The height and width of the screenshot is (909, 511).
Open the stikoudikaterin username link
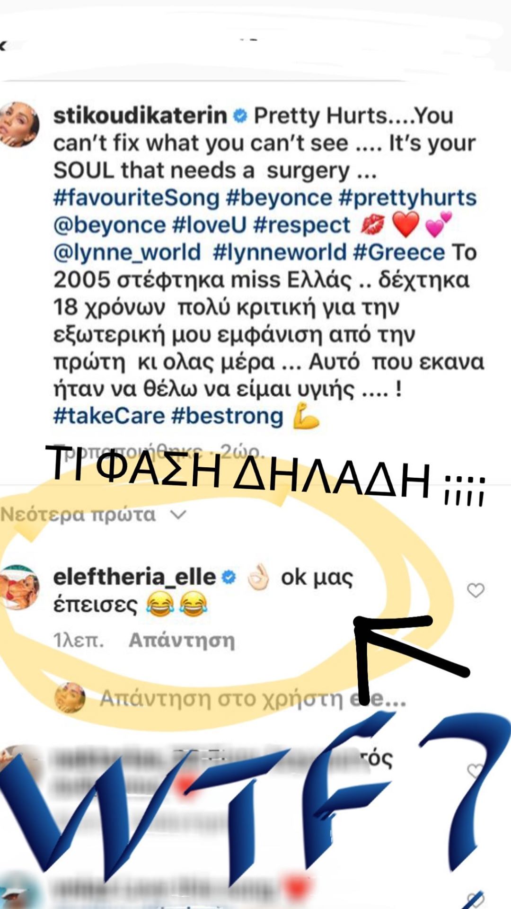(x=140, y=116)
